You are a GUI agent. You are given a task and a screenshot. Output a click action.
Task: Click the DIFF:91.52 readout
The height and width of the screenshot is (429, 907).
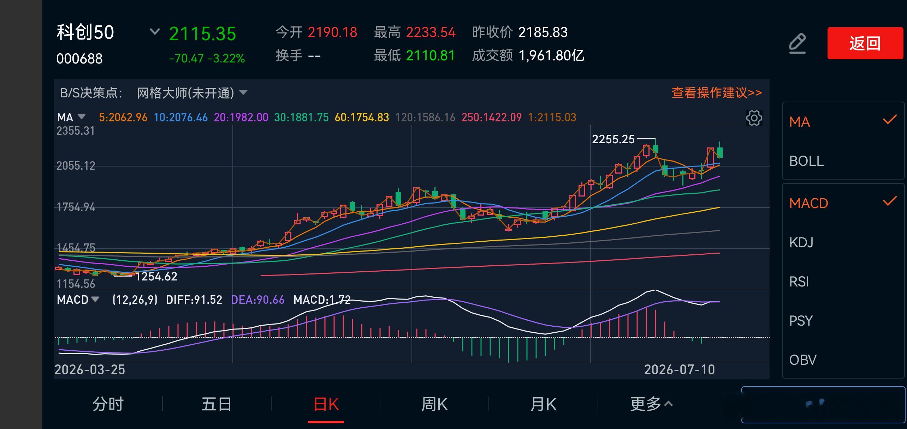click(194, 300)
